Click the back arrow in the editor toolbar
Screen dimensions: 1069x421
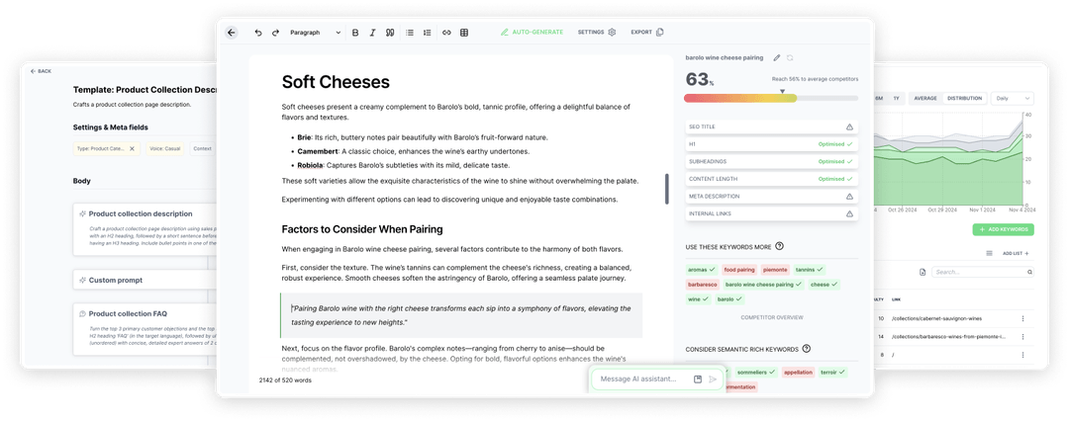click(x=232, y=33)
